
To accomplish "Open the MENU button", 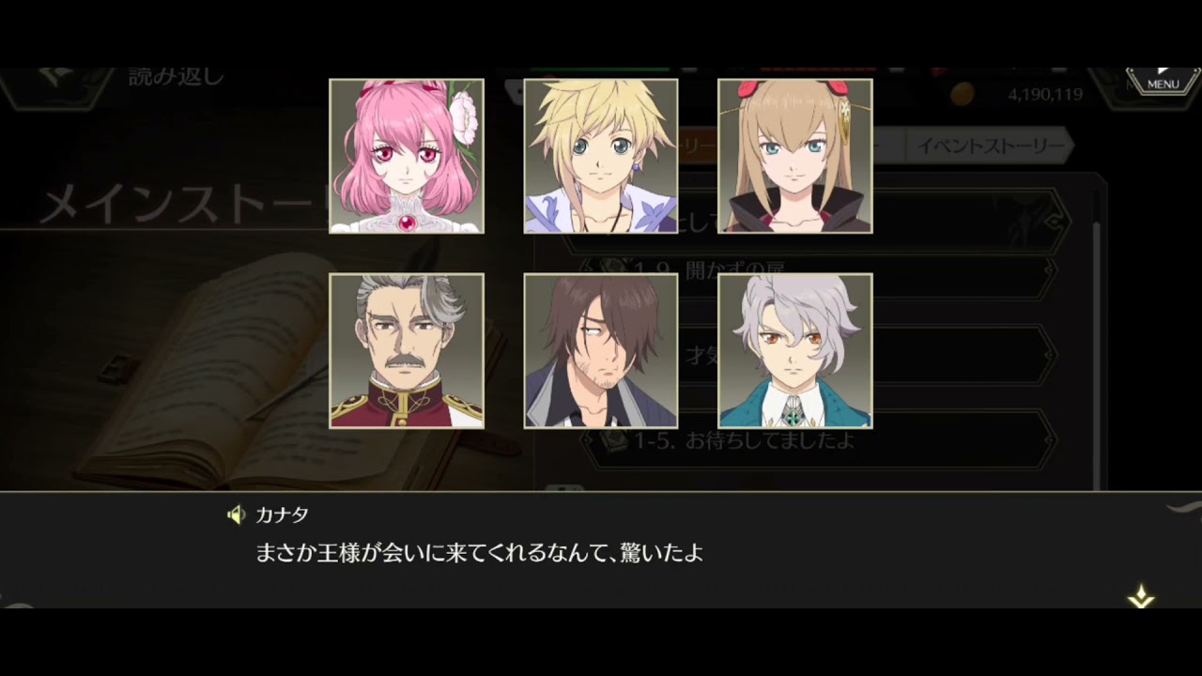I will click(x=1163, y=82).
